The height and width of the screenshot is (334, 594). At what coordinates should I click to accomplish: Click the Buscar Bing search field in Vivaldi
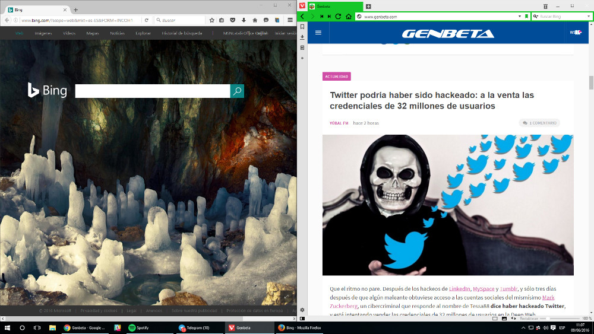[563, 16]
